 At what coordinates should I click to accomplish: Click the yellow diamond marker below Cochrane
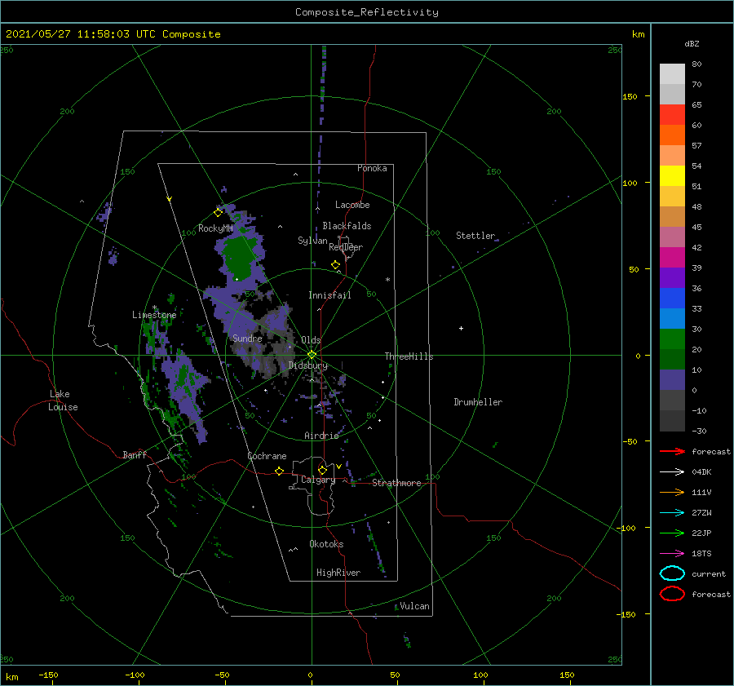point(279,471)
